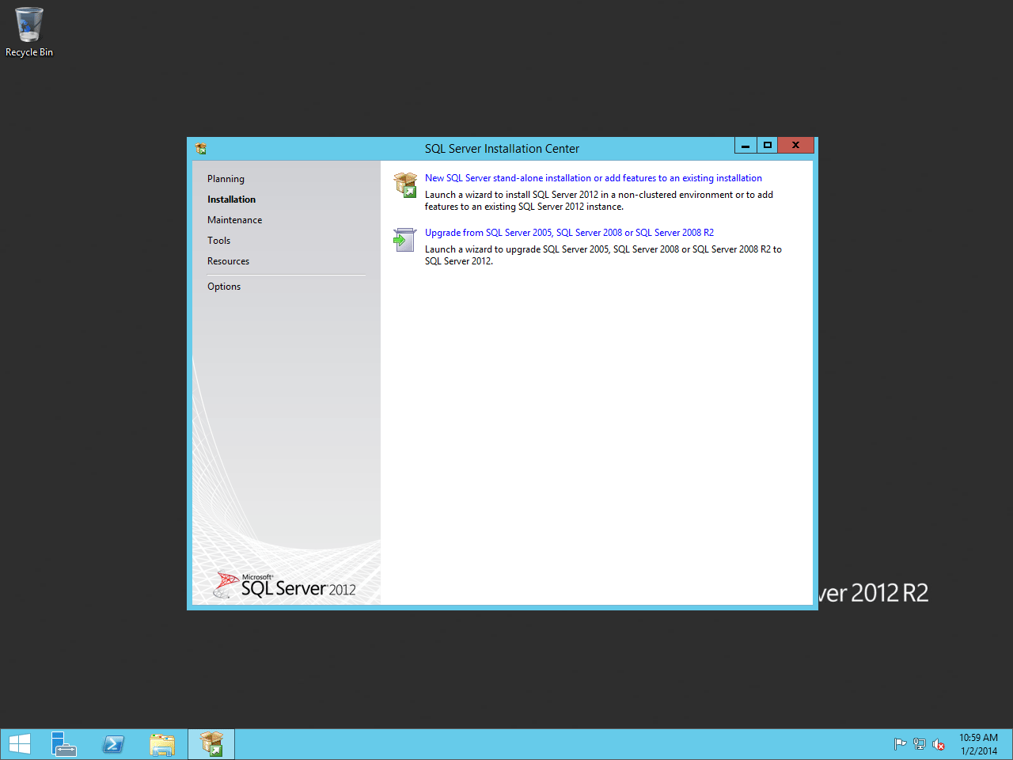Open the Tools section
Image resolution: width=1013 pixels, height=760 pixels.
tap(218, 241)
